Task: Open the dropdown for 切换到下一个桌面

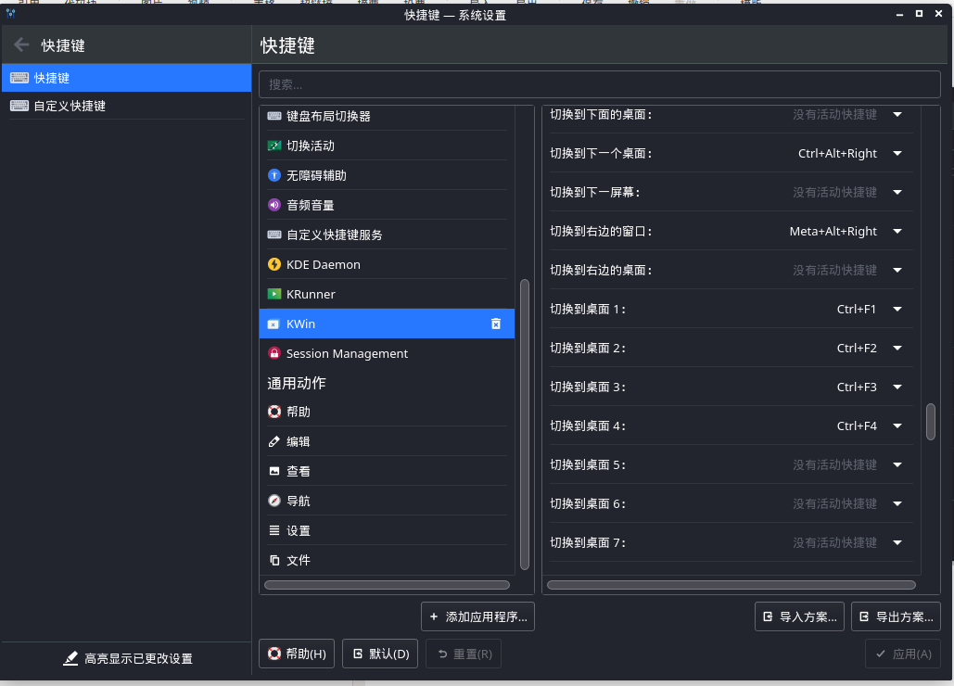Action: pyautogui.click(x=897, y=153)
